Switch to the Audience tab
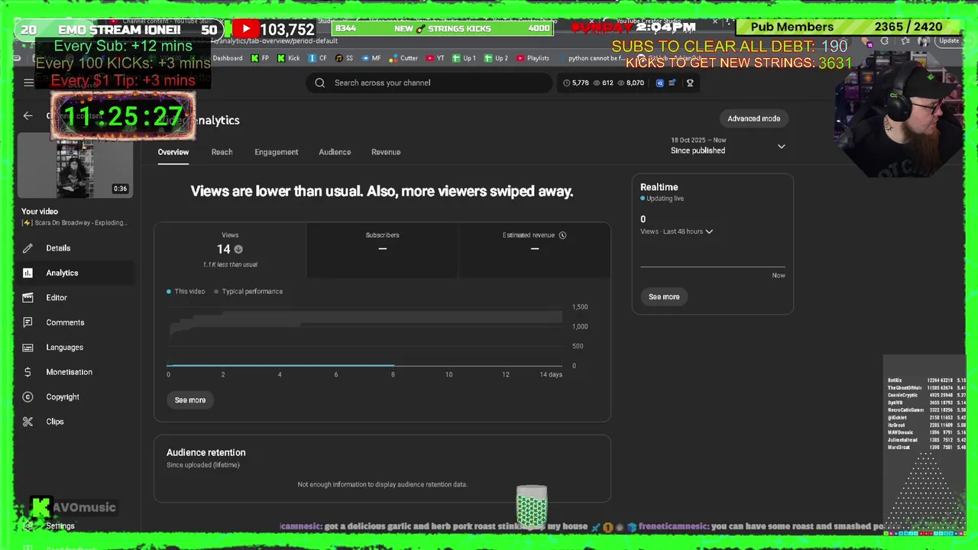978x550 pixels. (x=335, y=152)
